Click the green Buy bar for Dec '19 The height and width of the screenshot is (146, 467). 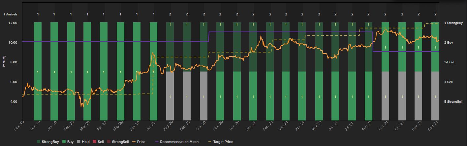tap(38, 71)
